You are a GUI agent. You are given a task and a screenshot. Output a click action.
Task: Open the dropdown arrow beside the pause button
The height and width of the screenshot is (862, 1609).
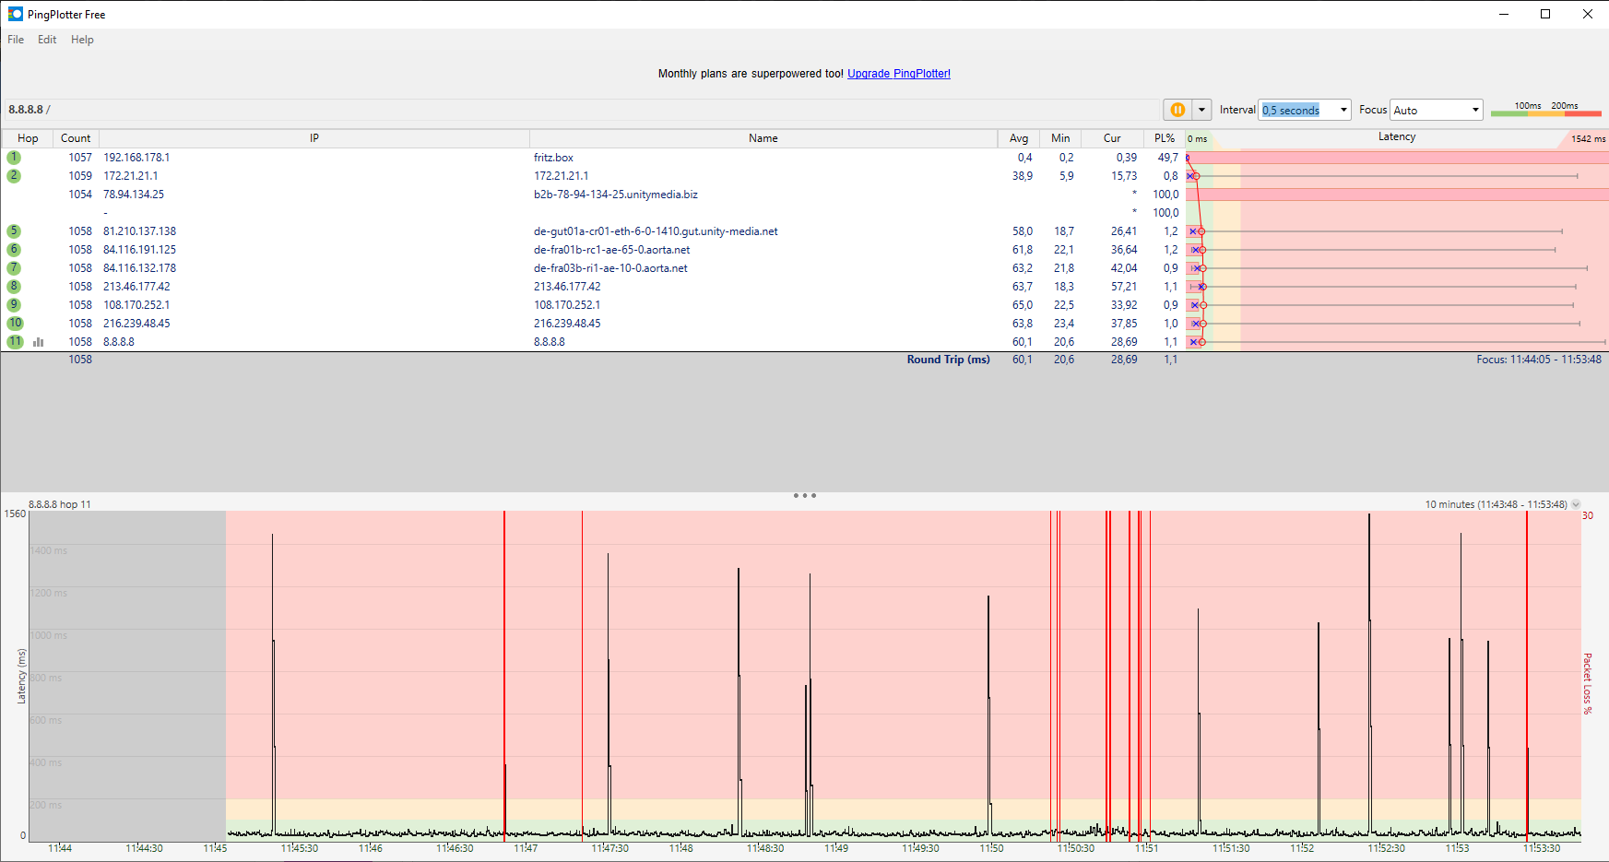point(1201,110)
